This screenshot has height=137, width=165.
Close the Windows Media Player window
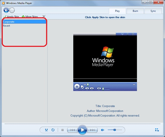point(158,2)
